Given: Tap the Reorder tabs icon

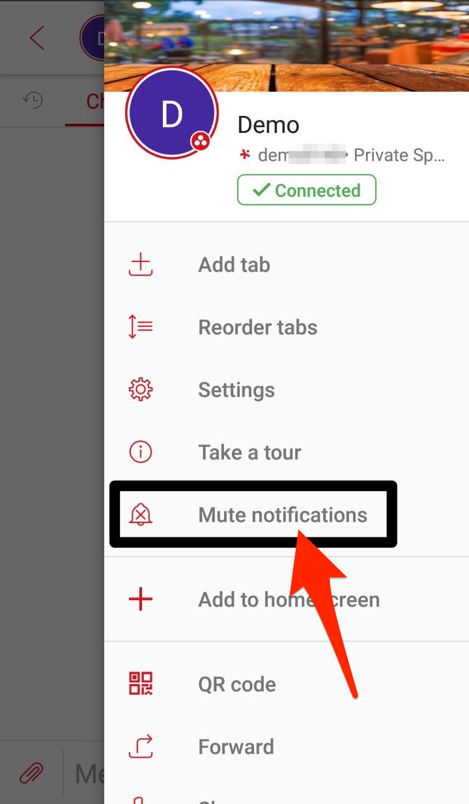Looking at the screenshot, I should coord(141,327).
